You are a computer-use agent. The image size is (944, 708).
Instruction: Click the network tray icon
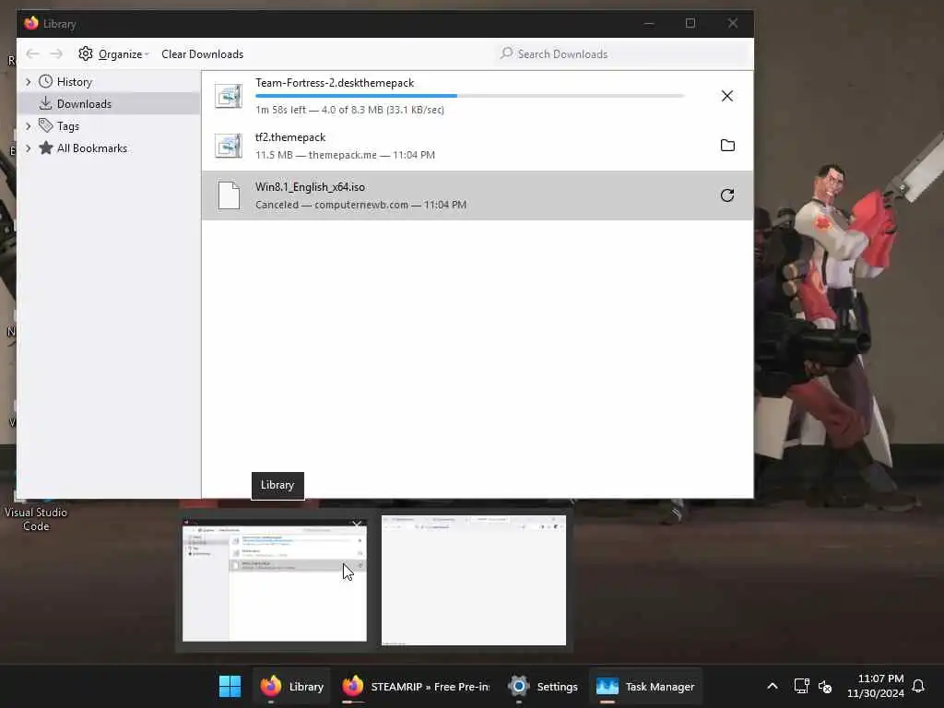coord(801,686)
